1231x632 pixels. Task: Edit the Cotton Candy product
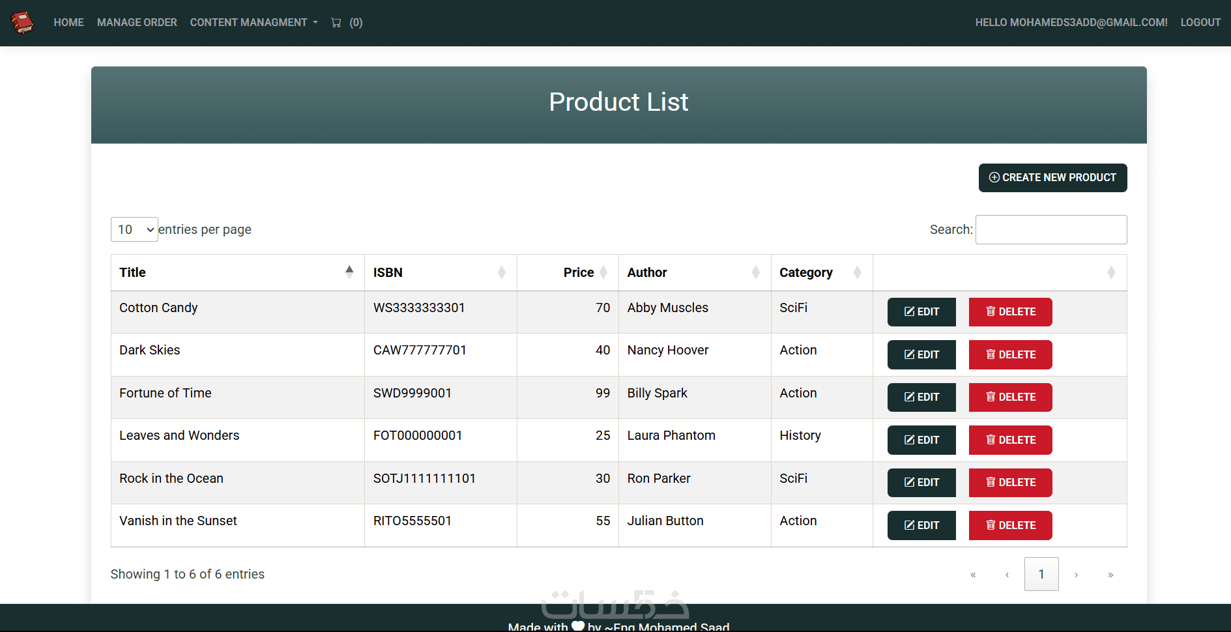coord(921,312)
